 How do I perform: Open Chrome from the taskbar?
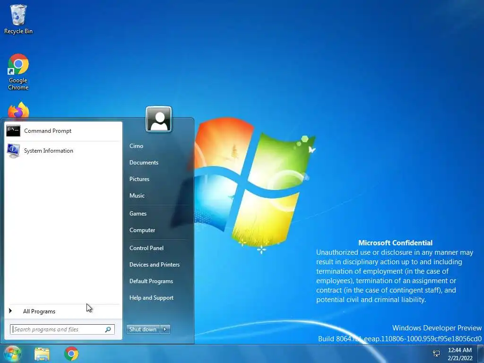pyautogui.click(x=71, y=354)
